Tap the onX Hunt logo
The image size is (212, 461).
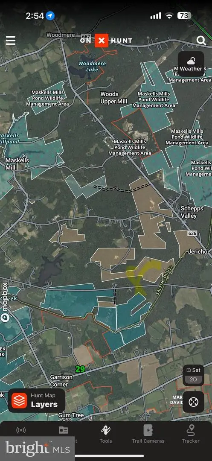coord(106,41)
